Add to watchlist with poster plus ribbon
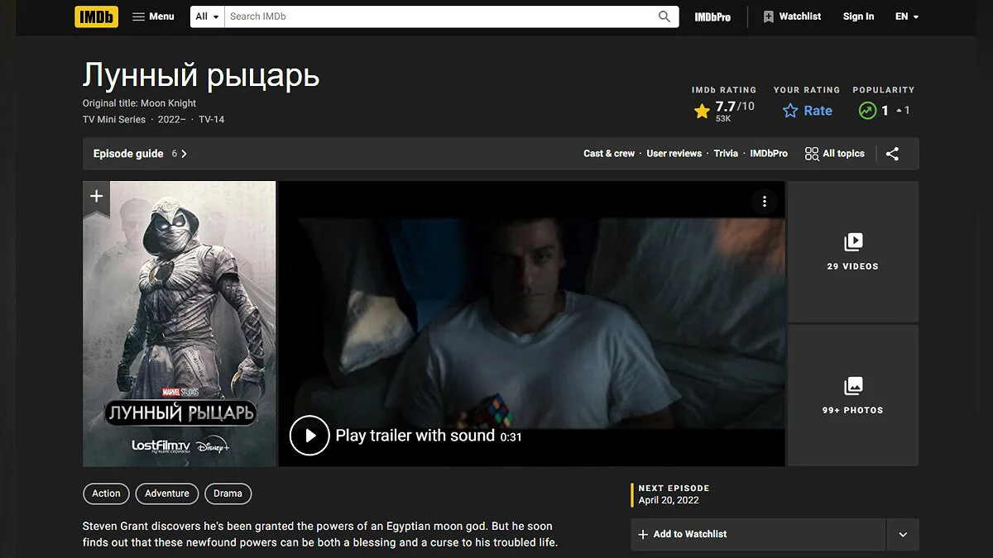This screenshot has width=993, height=558. (96, 198)
